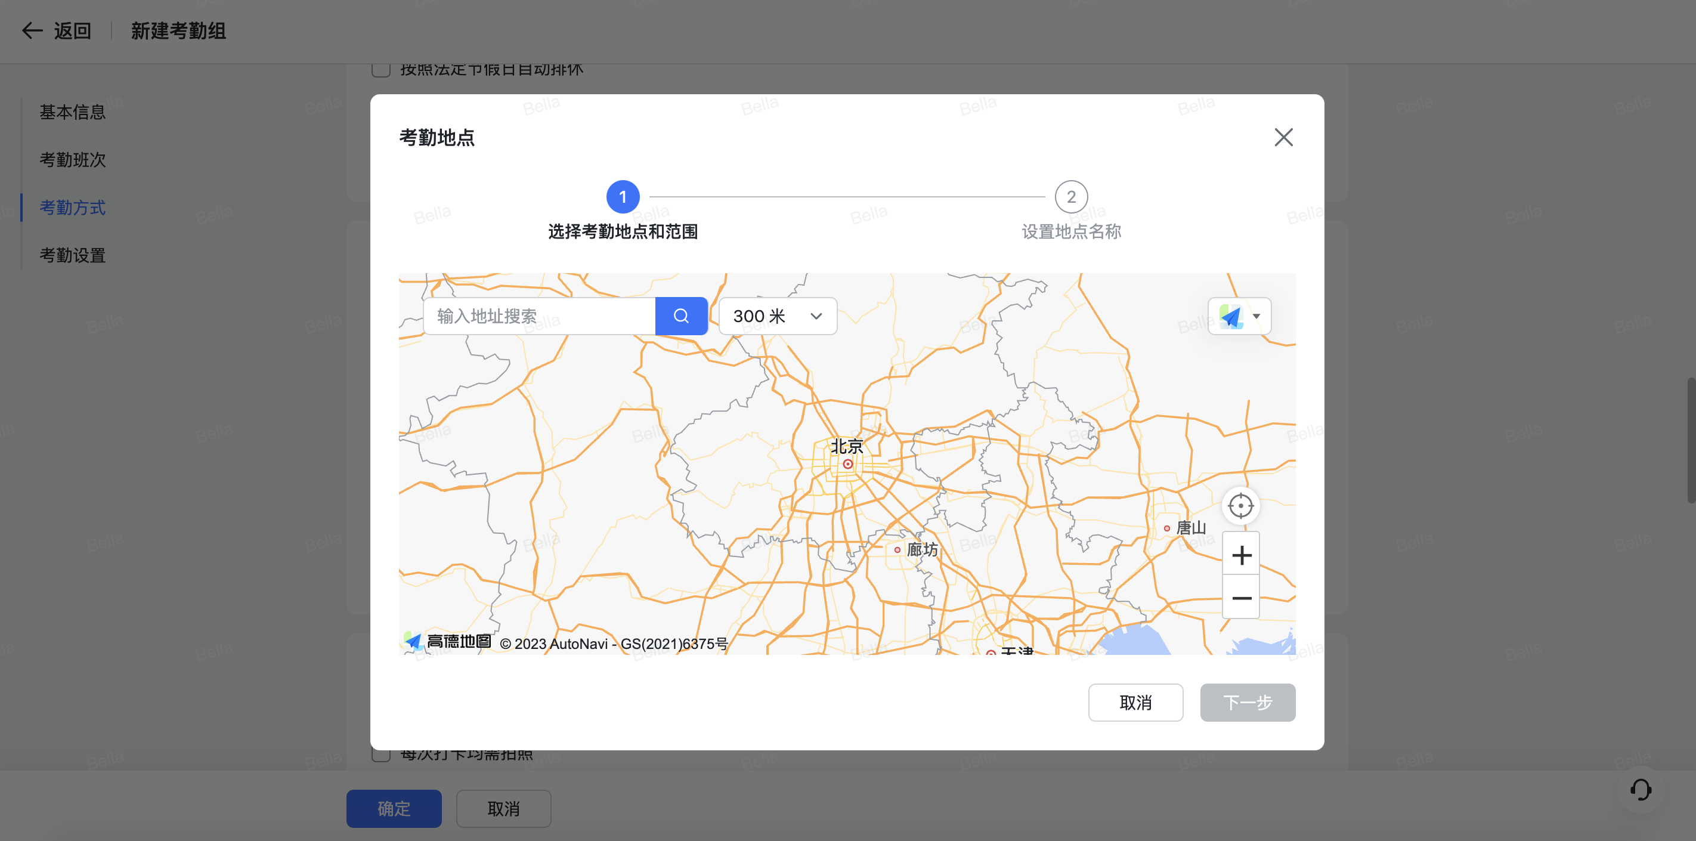
Task: Click page bottom 取消 button beside 确定
Action: 503,808
